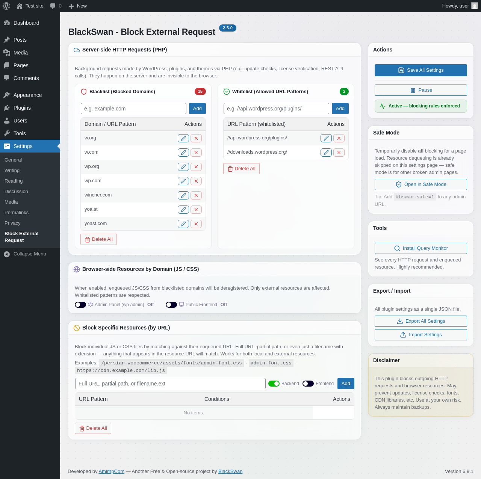Screen dimensions: 481x479
Task: Add the pattern to the whitelist
Action: pos(340,109)
